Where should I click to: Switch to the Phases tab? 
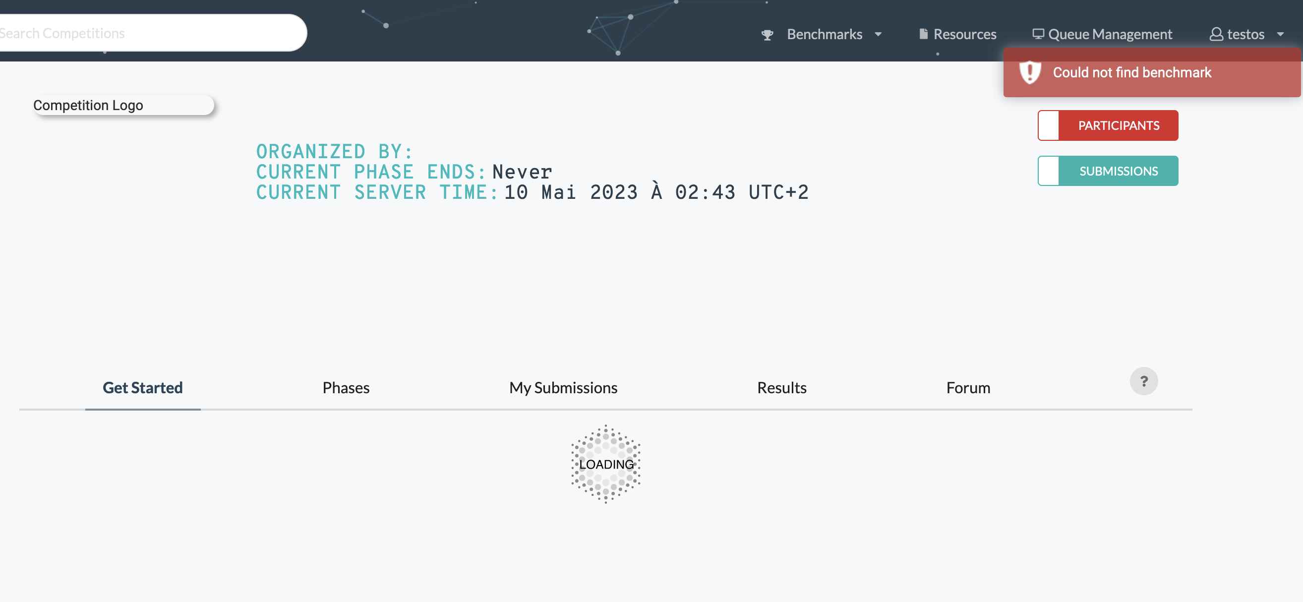click(x=346, y=387)
